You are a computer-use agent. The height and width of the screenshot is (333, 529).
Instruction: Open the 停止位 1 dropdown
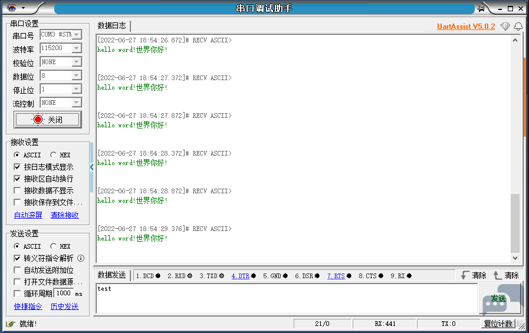pos(77,90)
